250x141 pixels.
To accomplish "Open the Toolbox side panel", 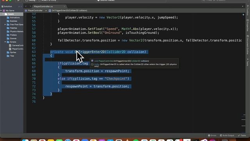I will [x=248, y=10].
